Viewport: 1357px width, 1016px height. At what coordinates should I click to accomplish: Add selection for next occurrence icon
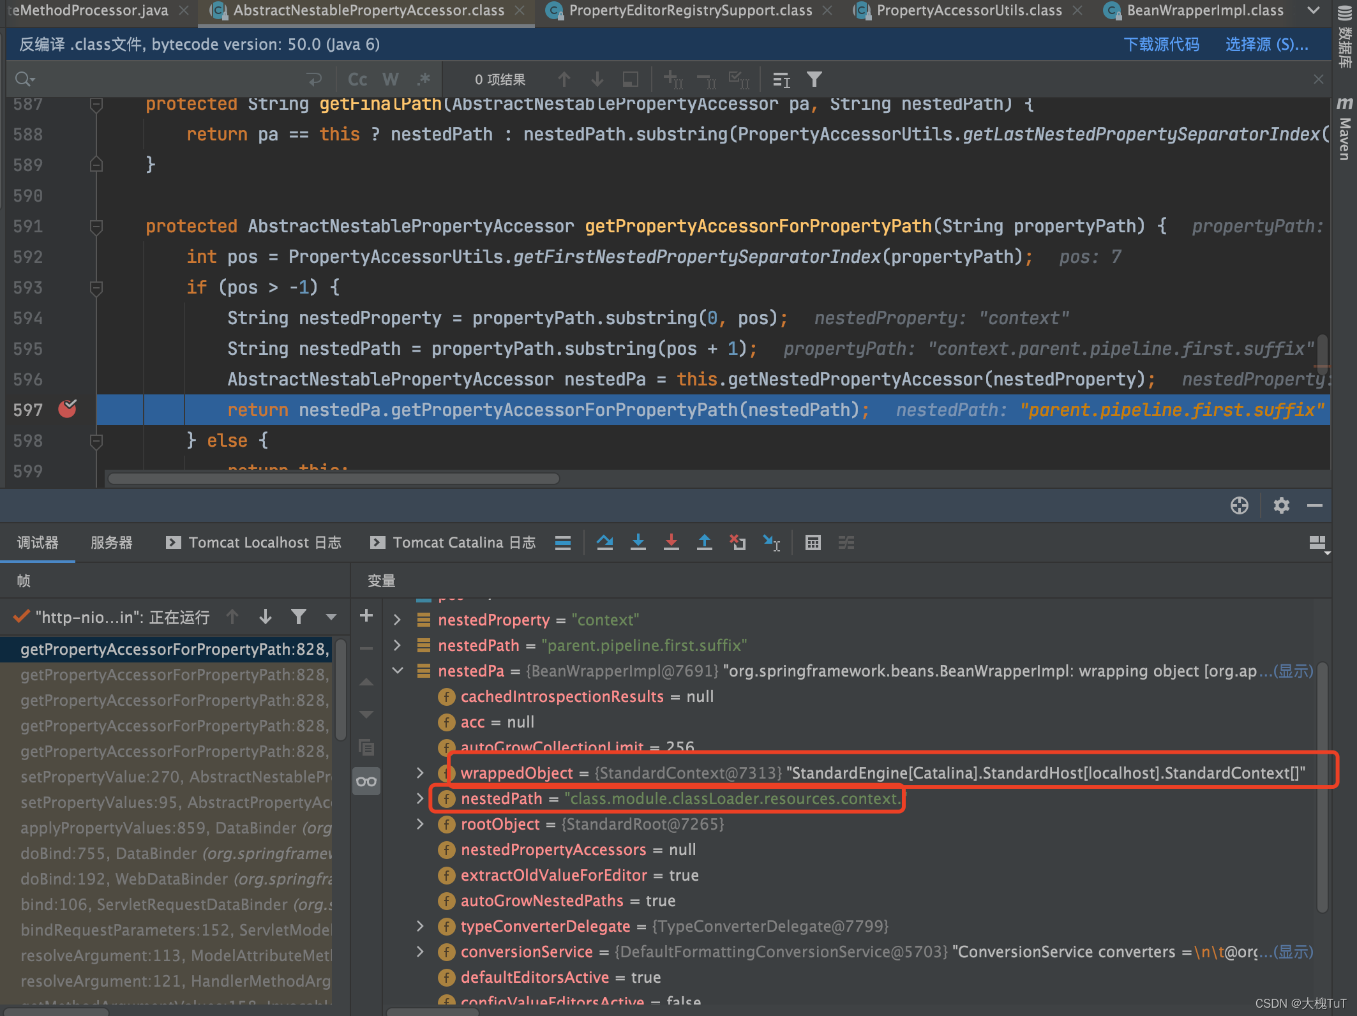tap(673, 79)
